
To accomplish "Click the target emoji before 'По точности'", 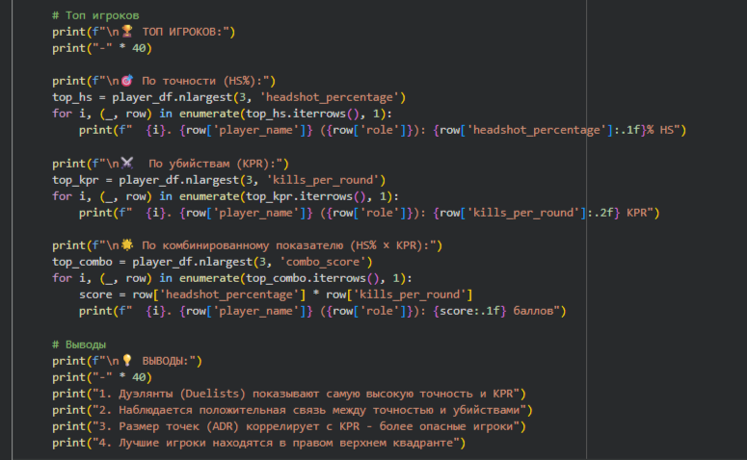I will [x=126, y=81].
